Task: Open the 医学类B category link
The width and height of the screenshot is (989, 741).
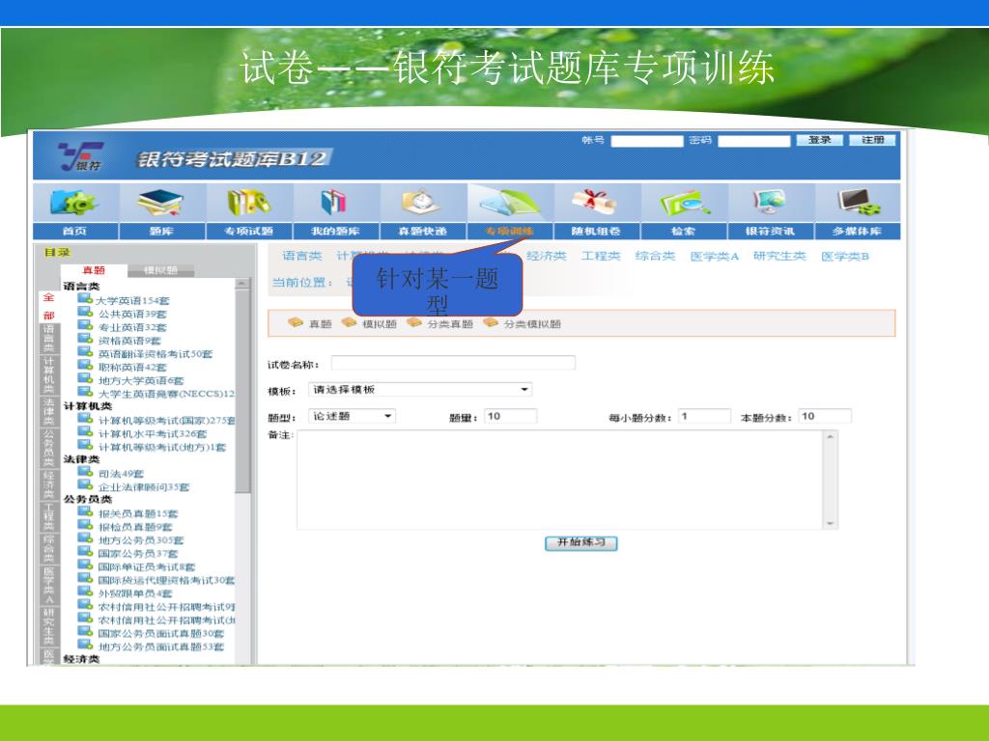Action: coord(845,256)
